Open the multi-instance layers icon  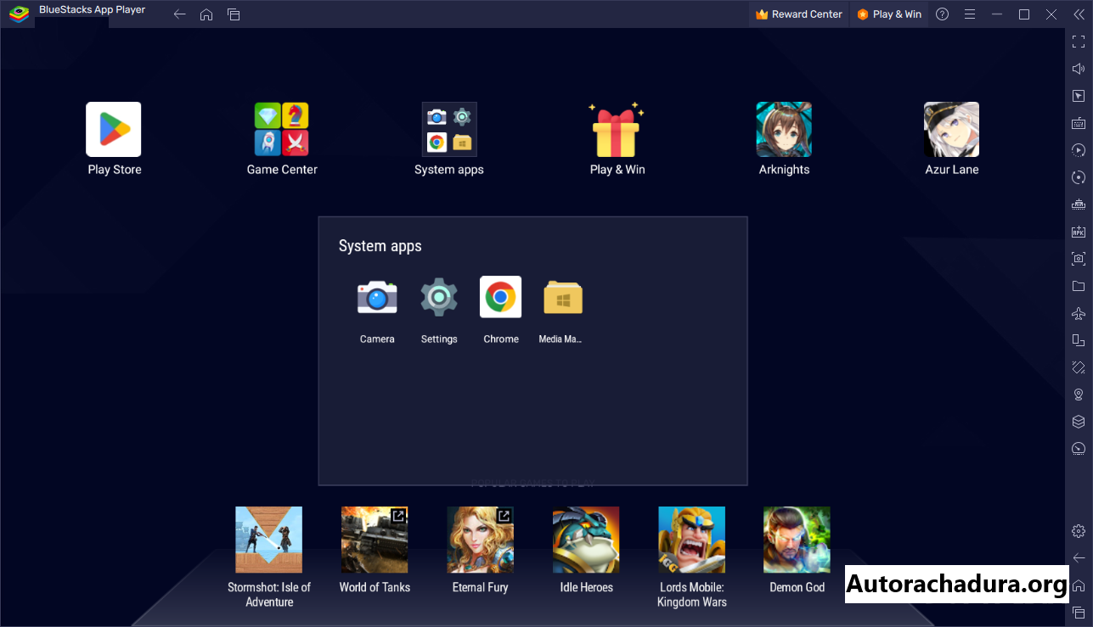(1079, 422)
